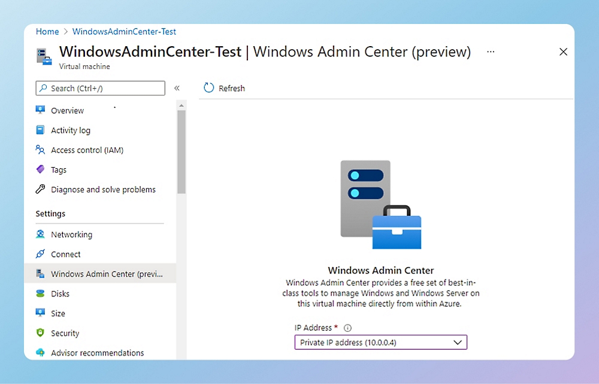This screenshot has width=599, height=384.
Task: Click the Refresh icon above the panel
Action: pyautogui.click(x=208, y=87)
